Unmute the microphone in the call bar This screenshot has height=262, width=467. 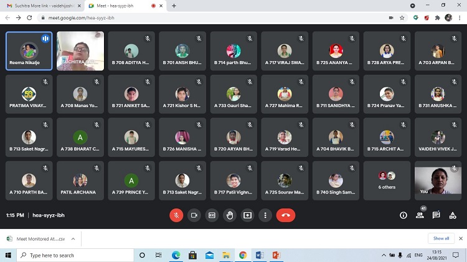pyautogui.click(x=176, y=215)
